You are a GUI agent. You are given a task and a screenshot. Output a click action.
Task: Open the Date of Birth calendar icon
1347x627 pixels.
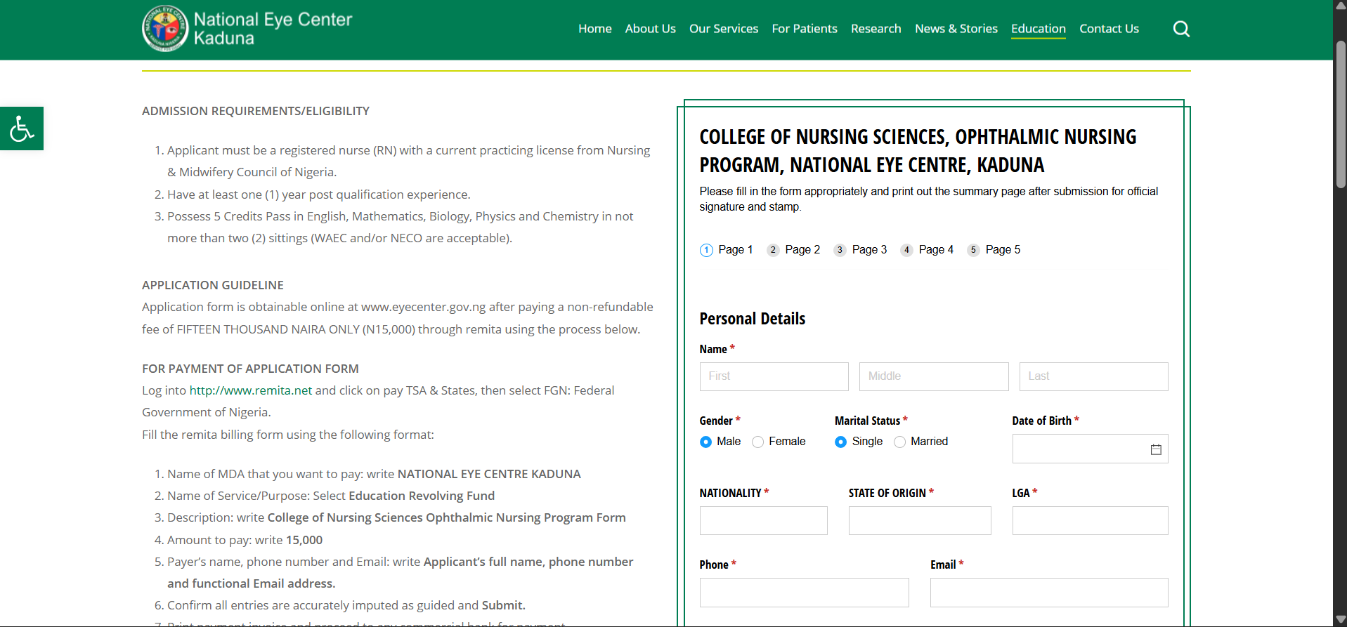click(x=1155, y=449)
